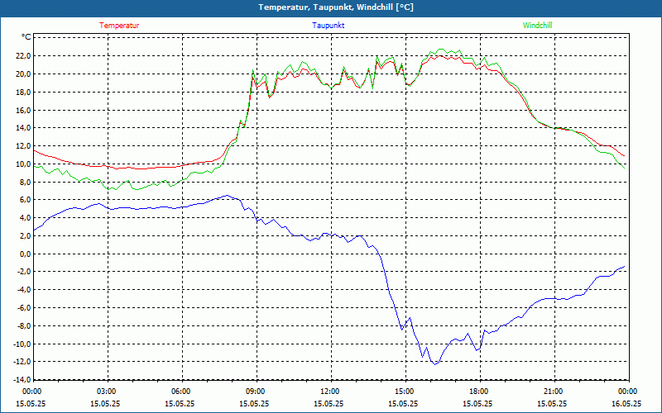Click the 12,0 y-axis value

pos(23,146)
